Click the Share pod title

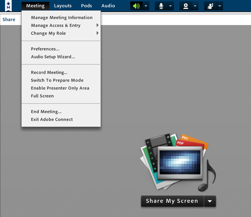pyautogui.click(x=9, y=20)
